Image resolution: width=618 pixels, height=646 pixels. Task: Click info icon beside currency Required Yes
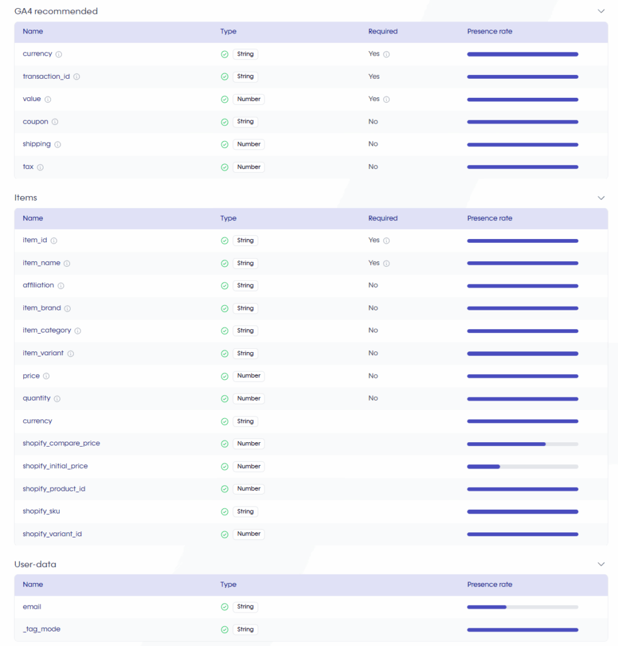pos(386,54)
